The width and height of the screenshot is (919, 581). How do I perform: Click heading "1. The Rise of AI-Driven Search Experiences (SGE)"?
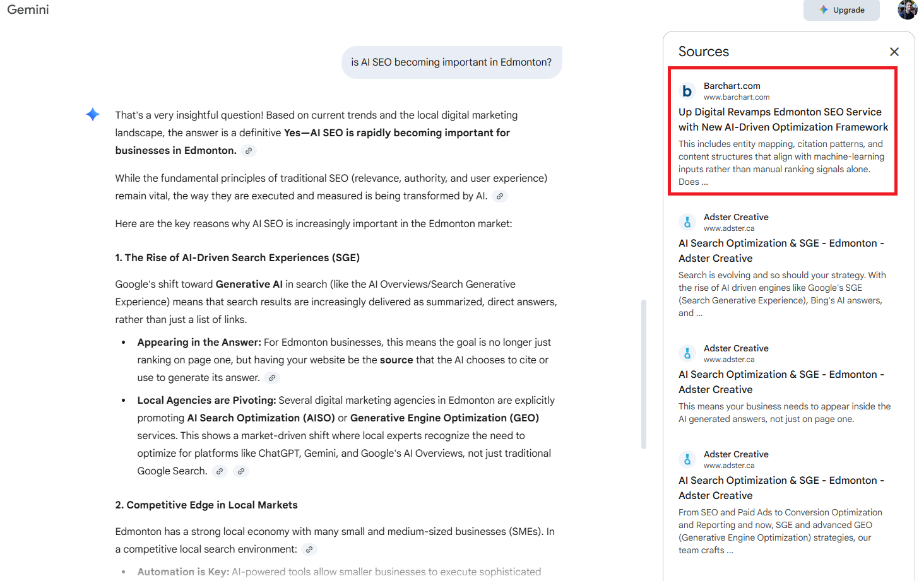coord(237,257)
